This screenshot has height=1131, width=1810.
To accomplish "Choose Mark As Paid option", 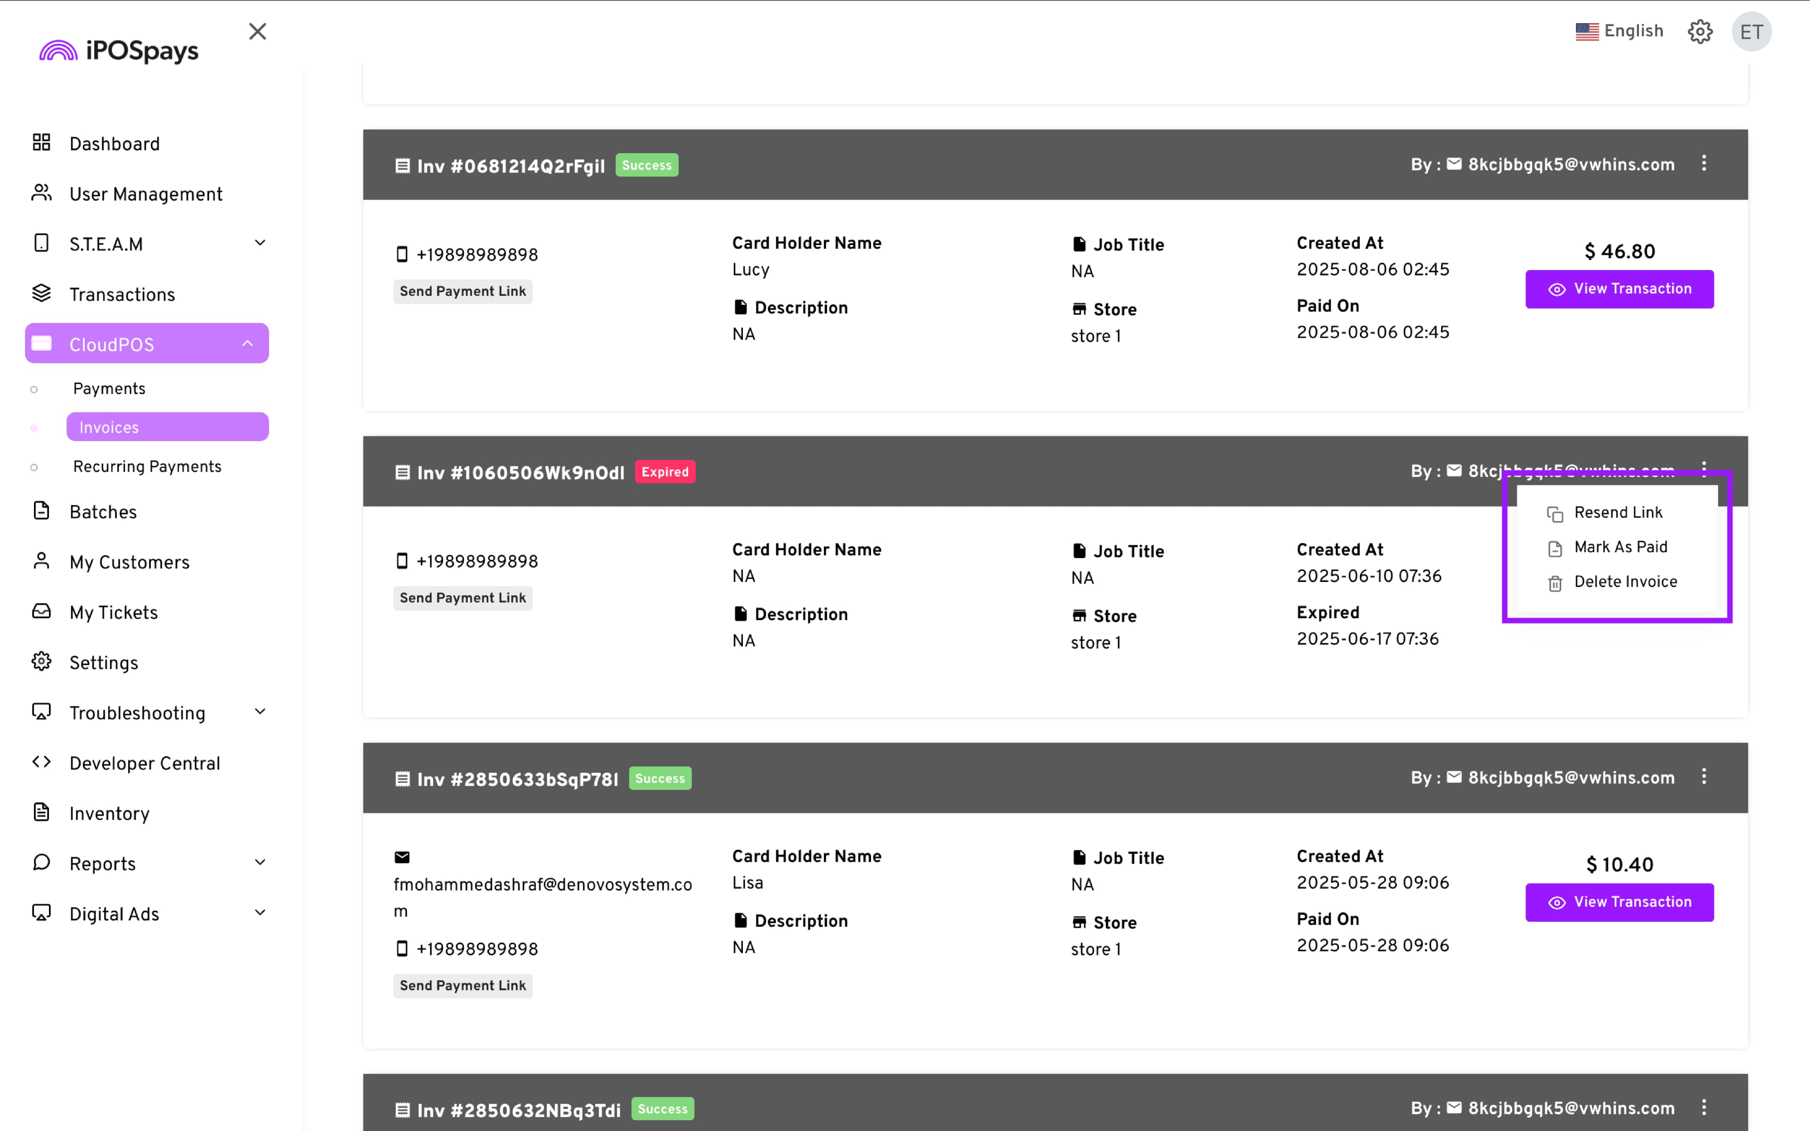I will pos(1620,547).
